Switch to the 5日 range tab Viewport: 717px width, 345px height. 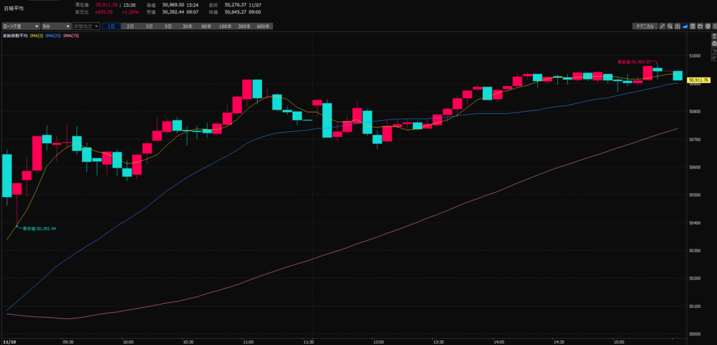168,26
